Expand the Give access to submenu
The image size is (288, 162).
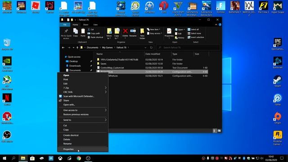coord(83,110)
